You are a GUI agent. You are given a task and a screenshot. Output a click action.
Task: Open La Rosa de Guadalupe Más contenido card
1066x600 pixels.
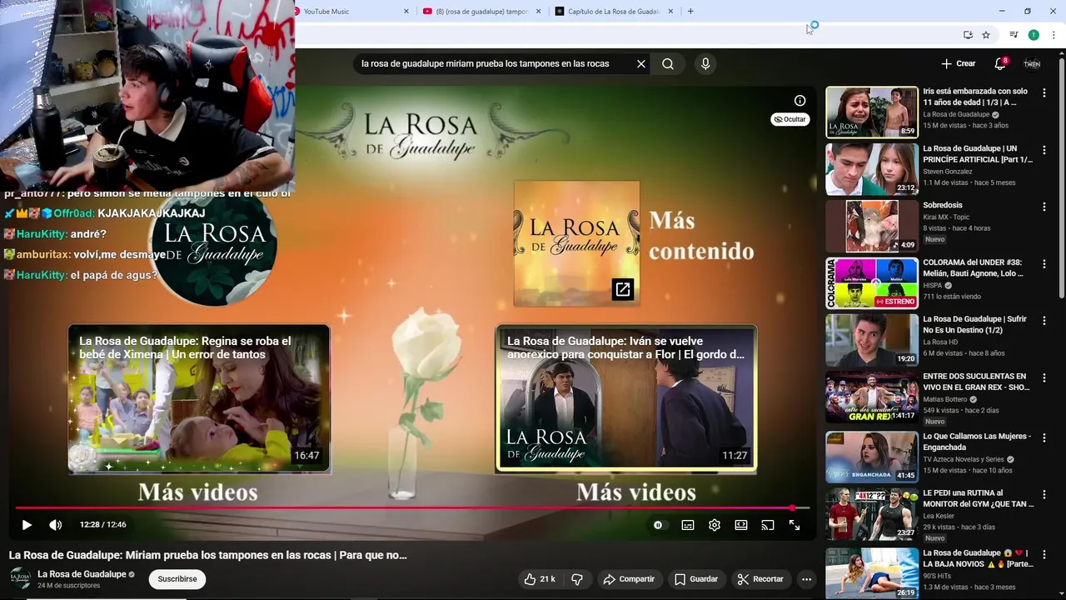click(576, 243)
